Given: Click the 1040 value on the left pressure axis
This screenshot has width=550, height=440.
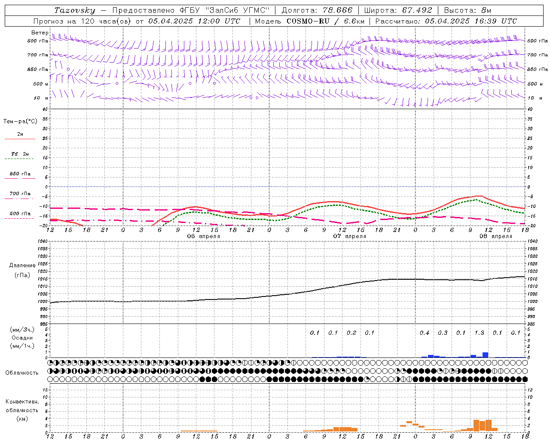Looking at the screenshot, I should point(43,241).
